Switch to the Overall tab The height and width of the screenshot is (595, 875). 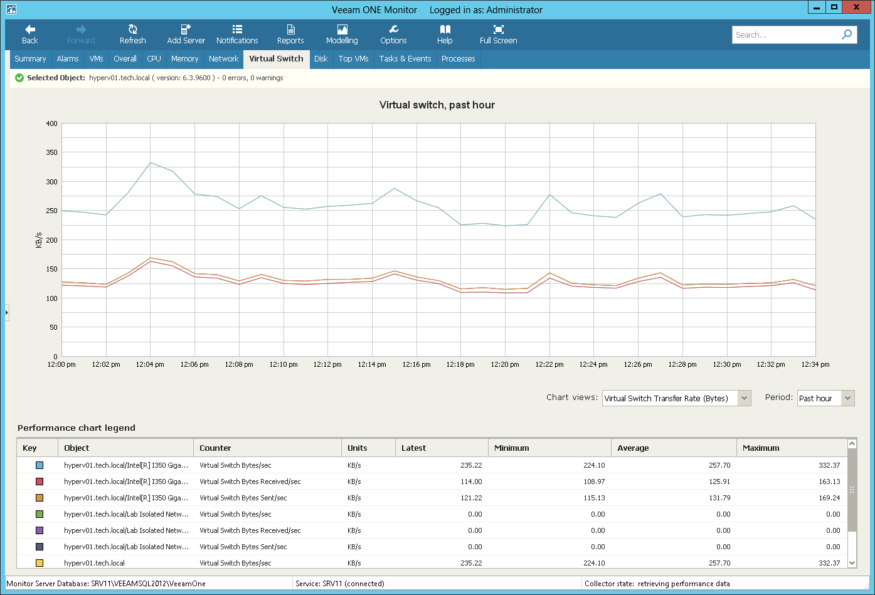[x=125, y=59]
